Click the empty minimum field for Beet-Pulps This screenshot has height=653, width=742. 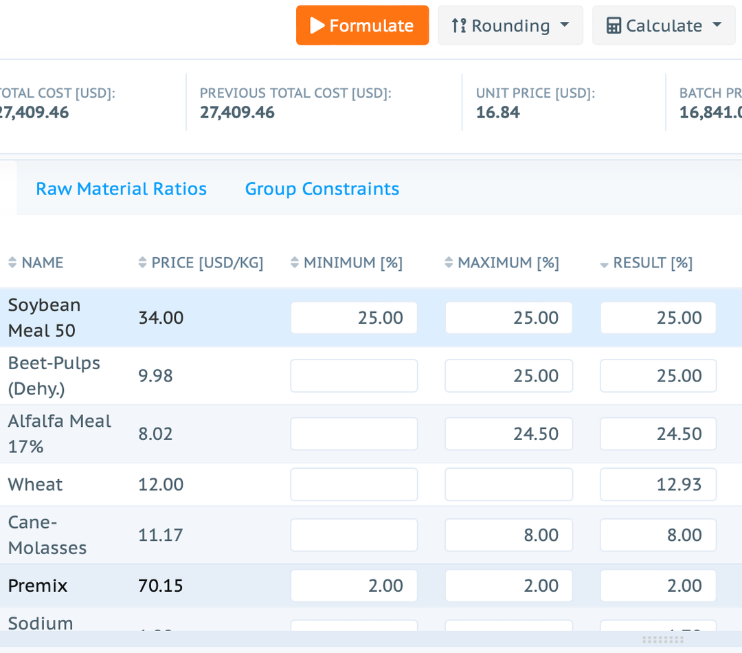coord(353,375)
